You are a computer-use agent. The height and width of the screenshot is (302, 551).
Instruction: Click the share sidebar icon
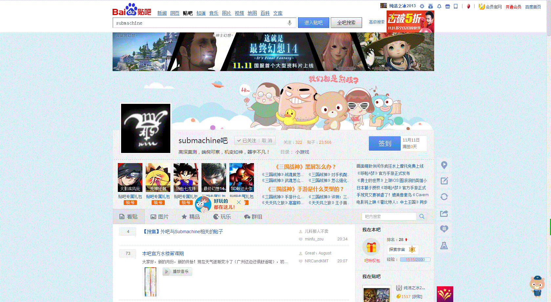click(444, 213)
